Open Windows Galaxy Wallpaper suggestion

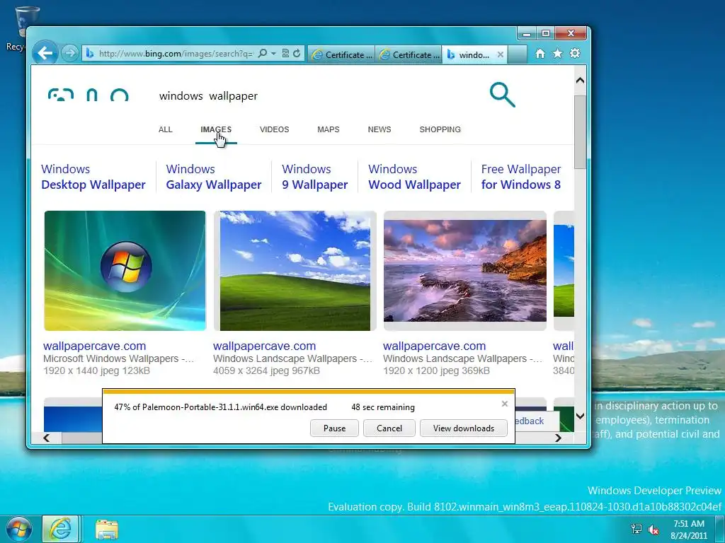pos(214,177)
